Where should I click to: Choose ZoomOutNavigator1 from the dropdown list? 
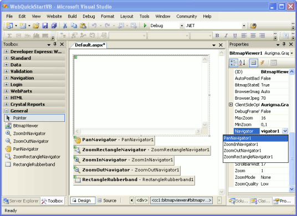255,151
